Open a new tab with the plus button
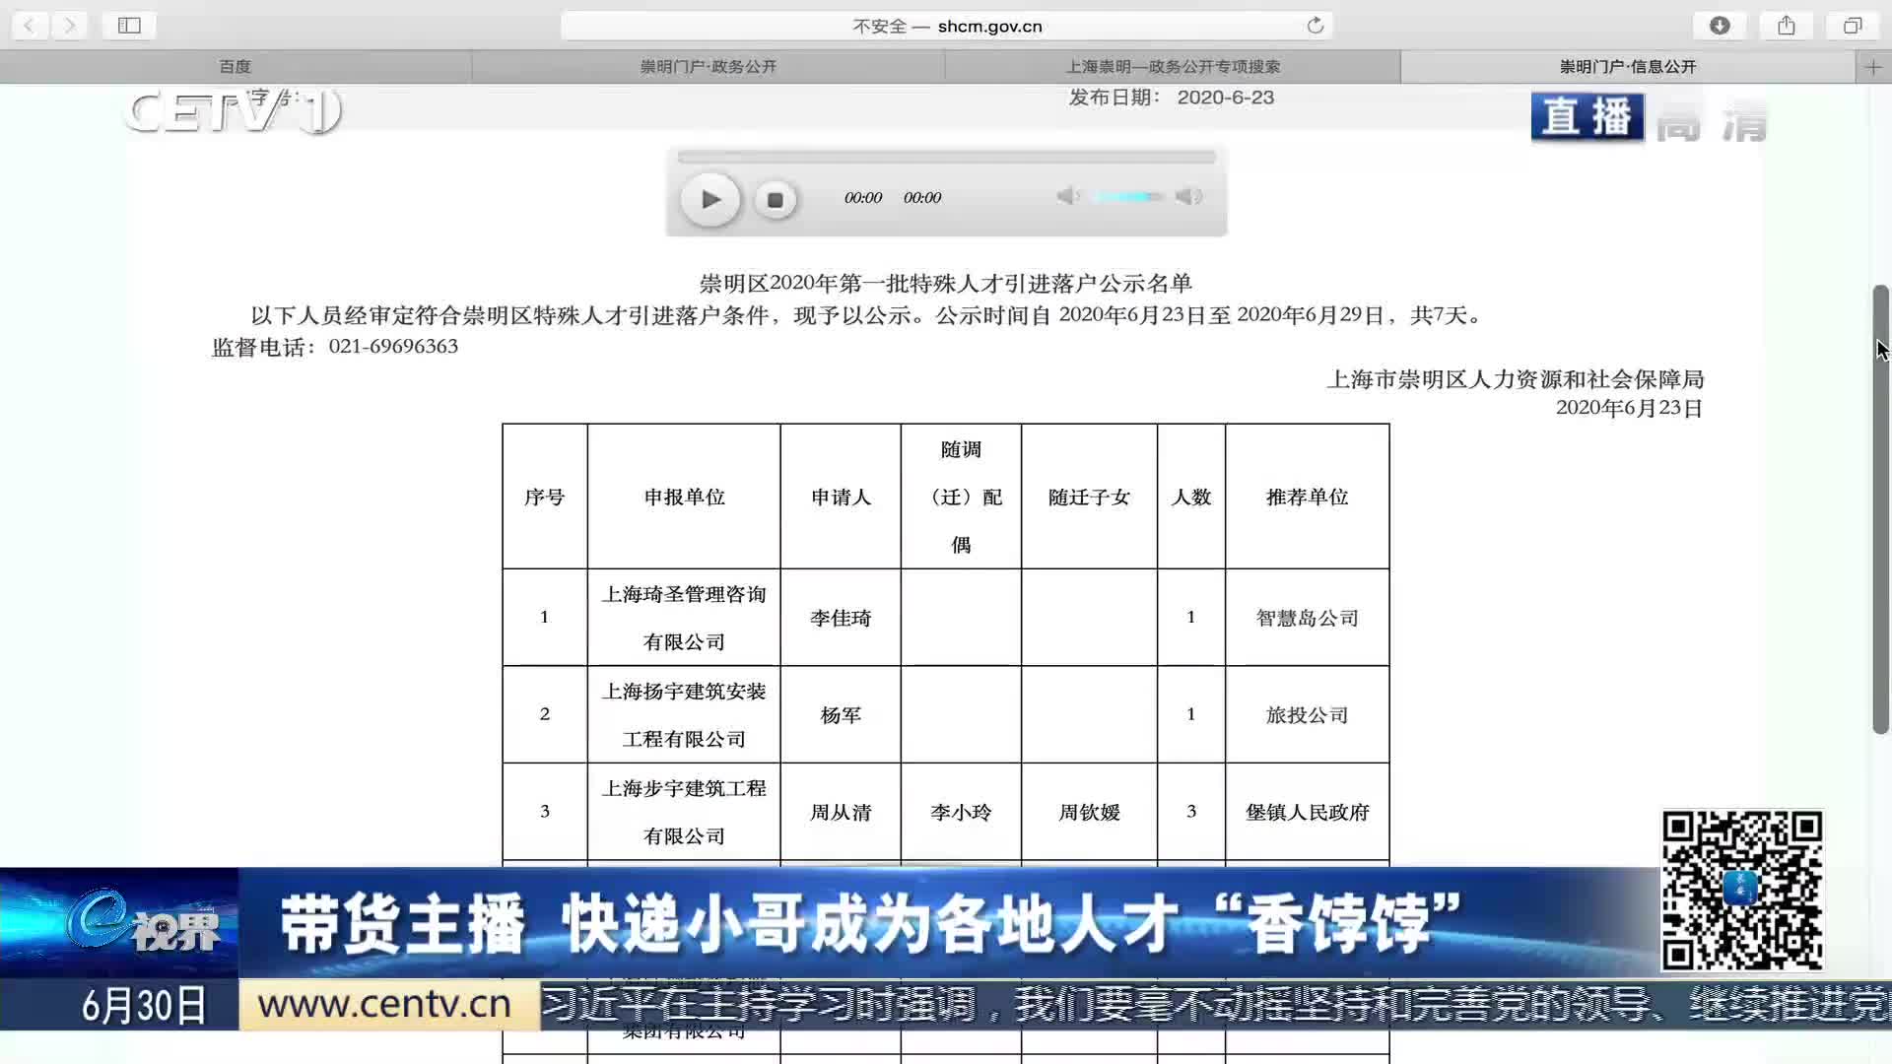 pyautogui.click(x=1873, y=67)
